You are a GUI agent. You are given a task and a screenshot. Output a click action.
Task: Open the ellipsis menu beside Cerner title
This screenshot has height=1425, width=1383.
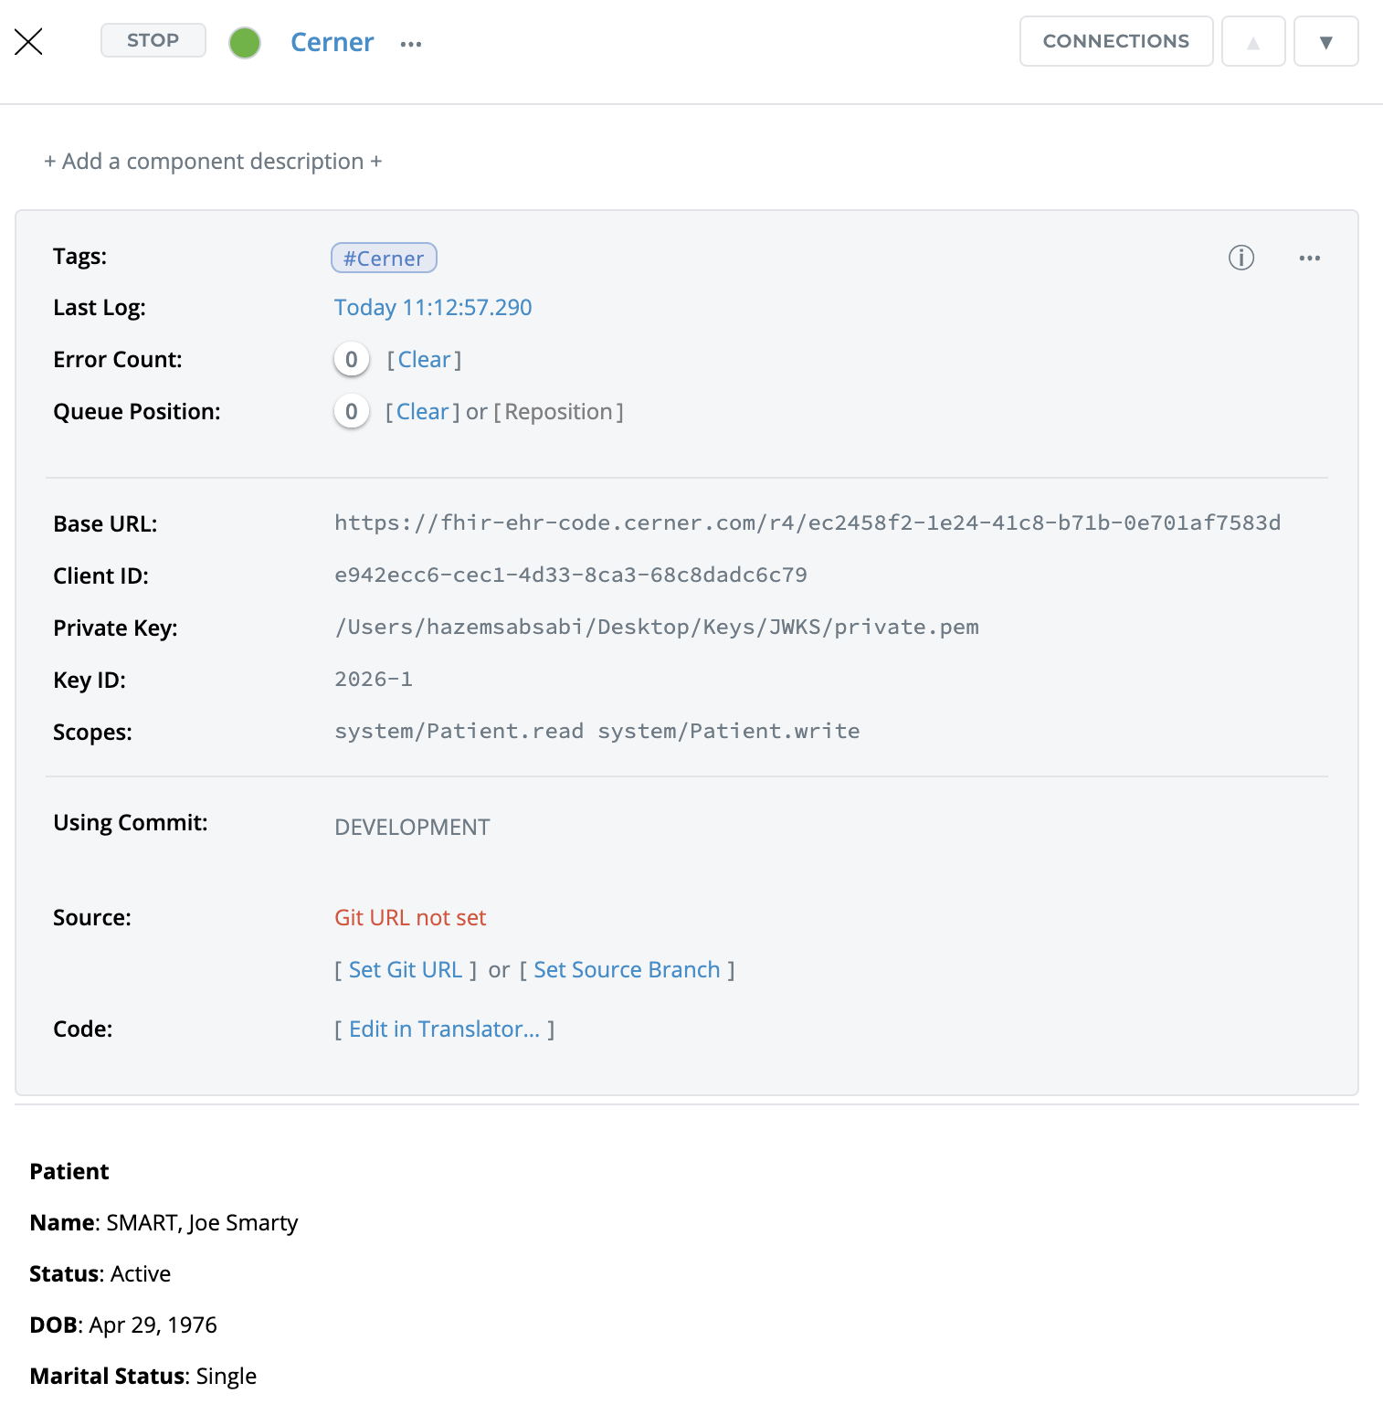(x=411, y=44)
